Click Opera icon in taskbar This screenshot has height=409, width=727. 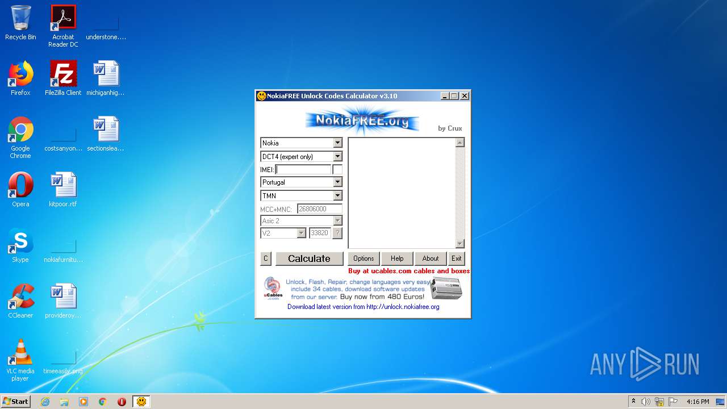click(x=122, y=402)
